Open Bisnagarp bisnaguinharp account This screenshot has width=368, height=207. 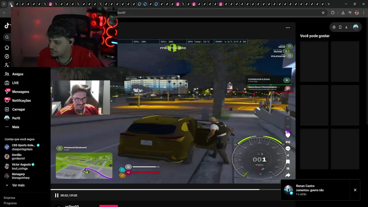(x=17, y=176)
